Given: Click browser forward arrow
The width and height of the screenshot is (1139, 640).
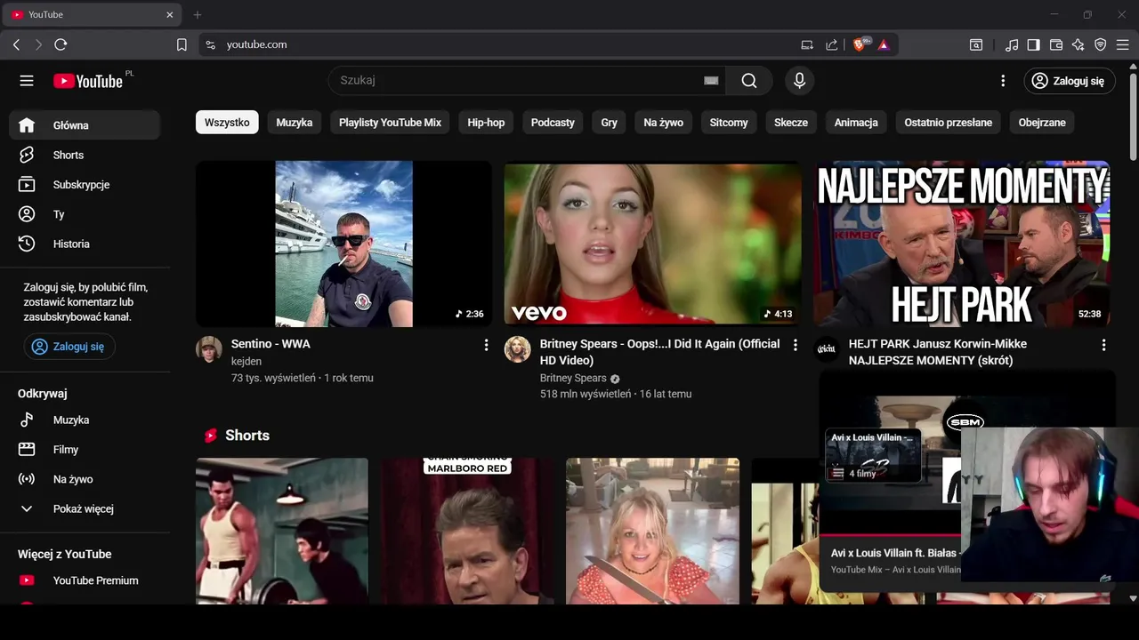Looking at the screenshot, I should coord(38,44).
